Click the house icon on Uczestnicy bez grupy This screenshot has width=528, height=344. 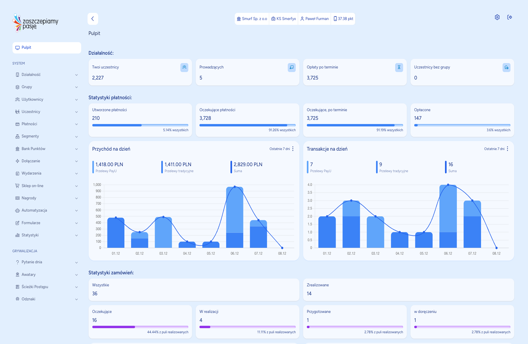[x=506, y=67]
